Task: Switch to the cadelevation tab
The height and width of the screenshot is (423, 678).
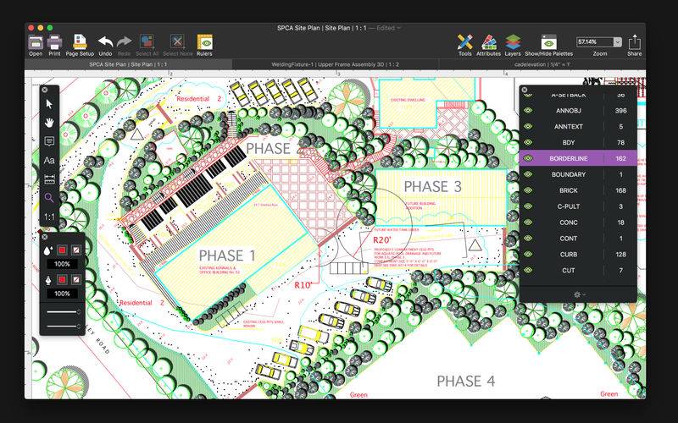Action: point(541,64)
